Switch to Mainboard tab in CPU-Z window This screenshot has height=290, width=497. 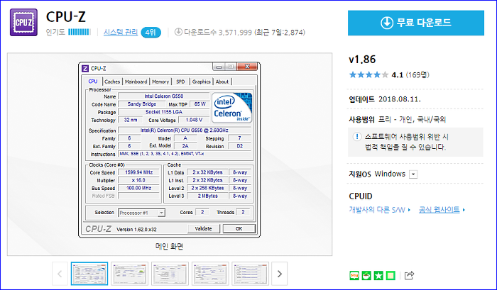[x=136, y=82]
